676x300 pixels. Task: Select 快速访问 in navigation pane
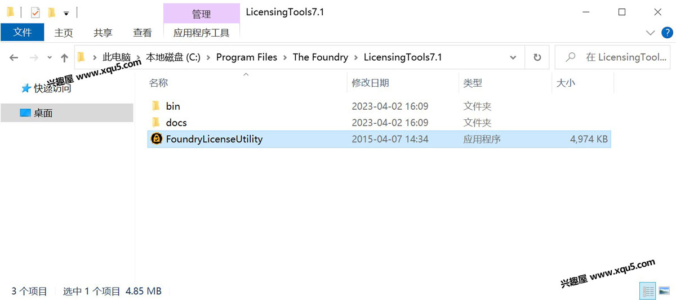[53, 88]
